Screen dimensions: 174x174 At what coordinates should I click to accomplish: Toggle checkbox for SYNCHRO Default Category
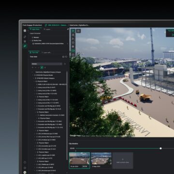tap(36, 78)
